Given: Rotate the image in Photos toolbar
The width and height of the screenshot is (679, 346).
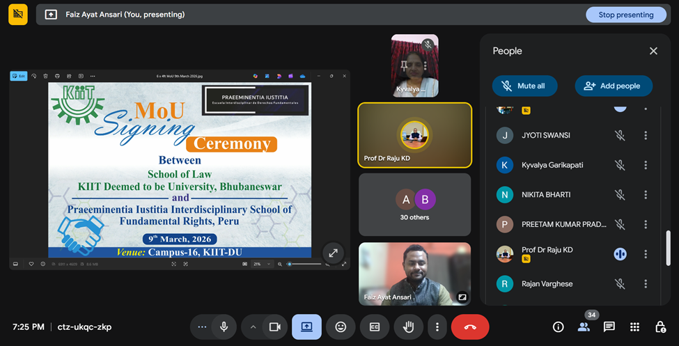Looking at the screenshot, I should (34, 76).
